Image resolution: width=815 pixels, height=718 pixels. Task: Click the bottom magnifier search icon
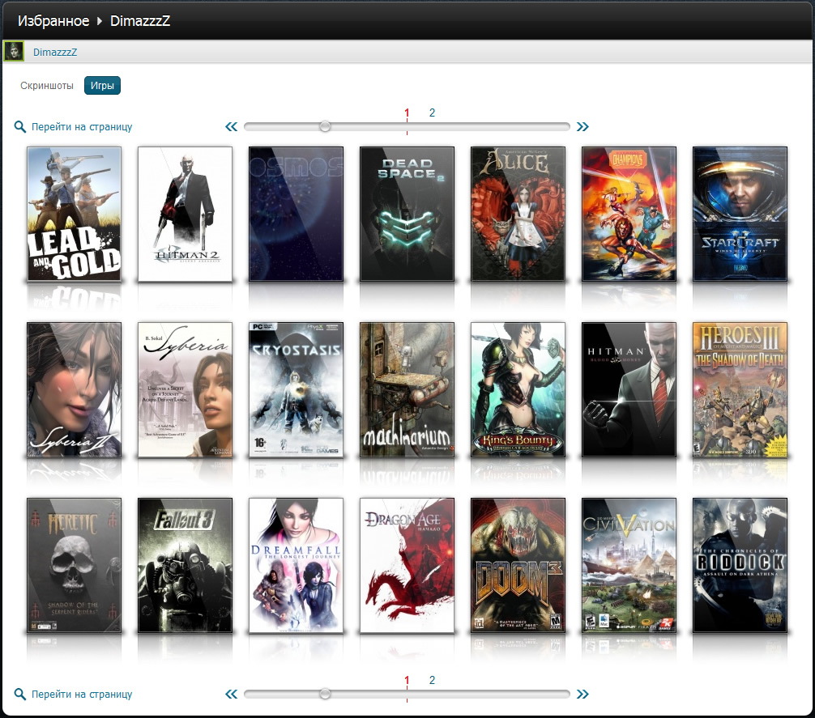point(19,694)
